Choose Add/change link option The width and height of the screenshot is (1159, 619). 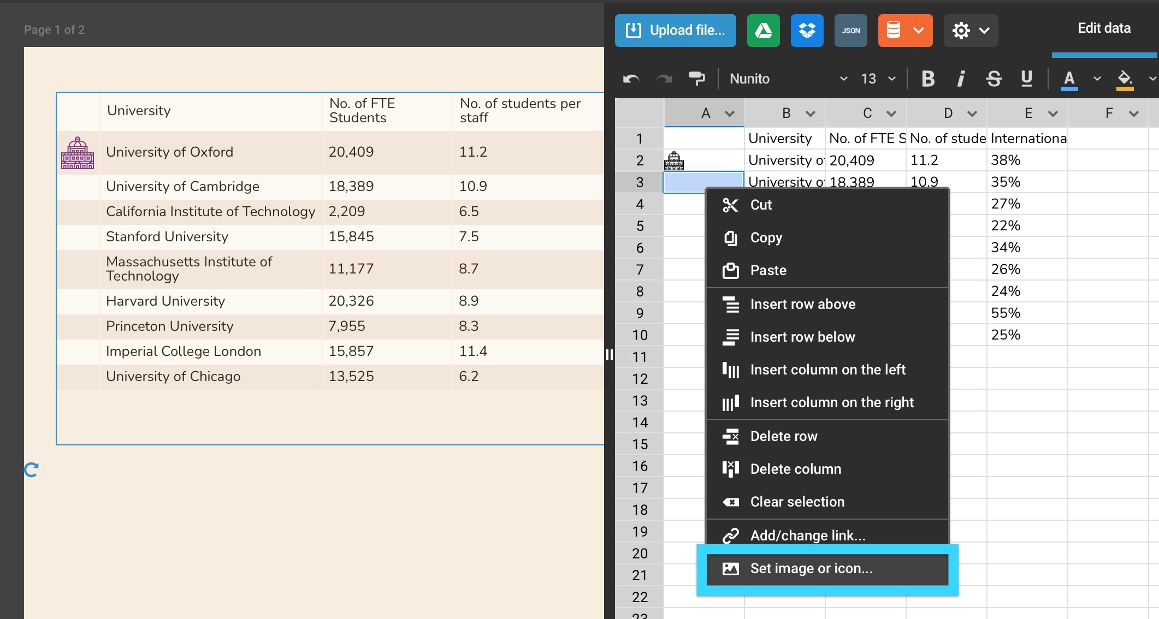click(827, 535)
